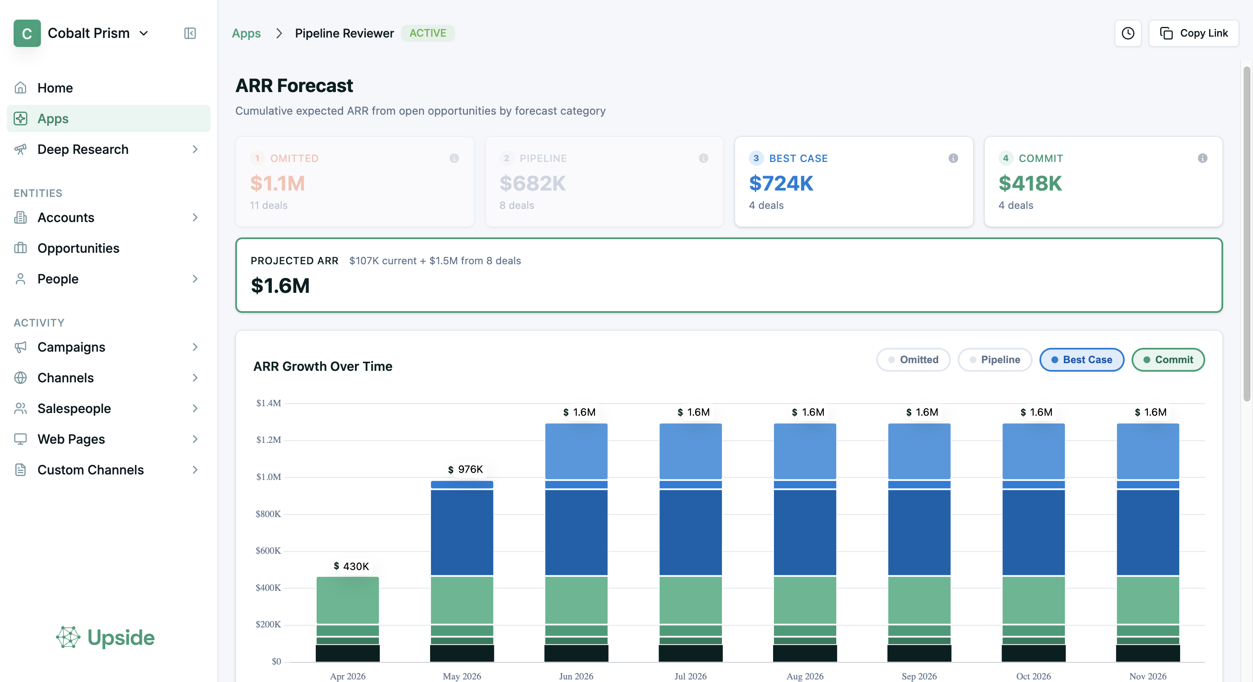Navigate to Apps breadcrumb link
This screenshot has width=1253, height=682.
(x=246, y=33)
